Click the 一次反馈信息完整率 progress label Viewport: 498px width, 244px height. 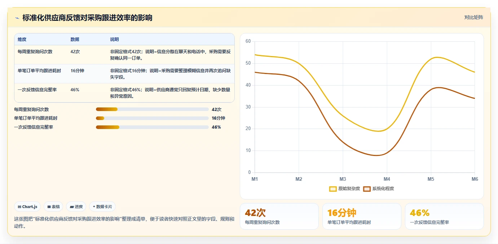point(34,127)
